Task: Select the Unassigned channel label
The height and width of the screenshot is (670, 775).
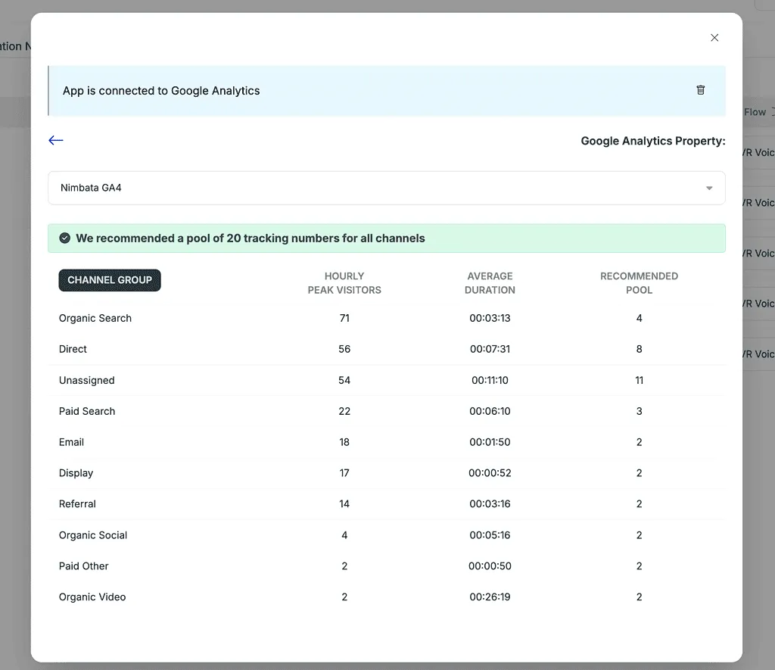Action: click(x=86, y=380)
